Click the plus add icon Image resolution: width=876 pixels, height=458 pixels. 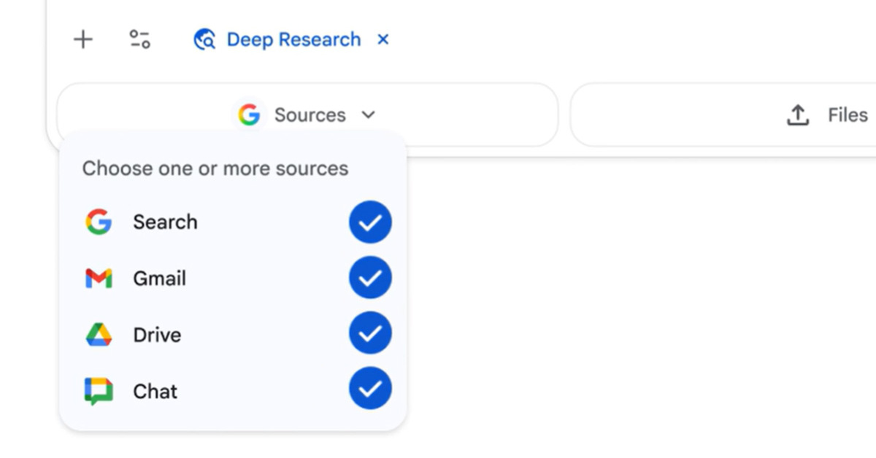click(83, 39)
